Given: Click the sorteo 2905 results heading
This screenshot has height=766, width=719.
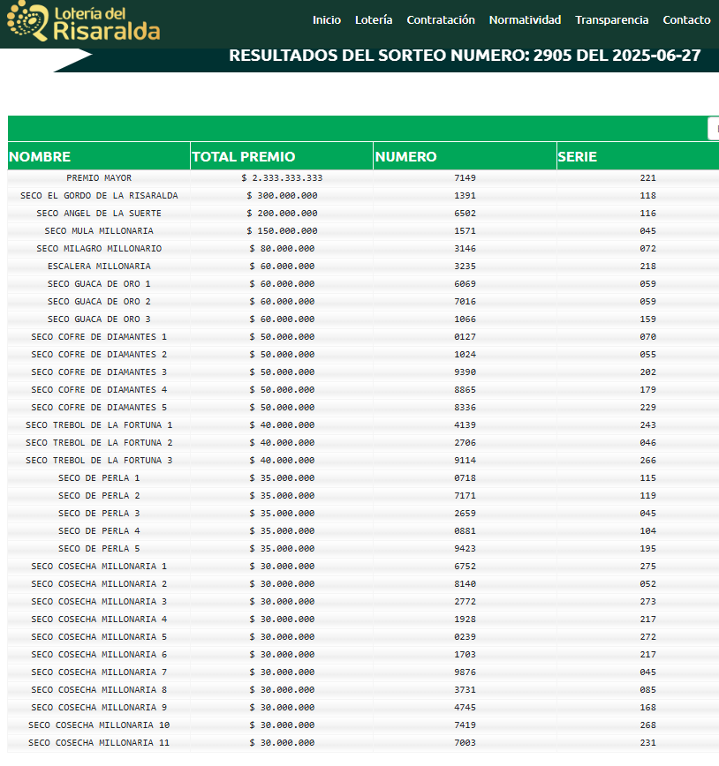Looking at the screenshot, I should tap(465, 56).
